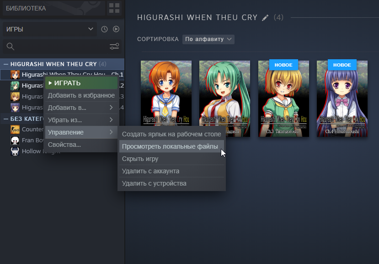This screenshot has height=264, width=379.
Task: Expand the Добавить в... submenu
Action: pyautogui.click(x=81, y=108)
